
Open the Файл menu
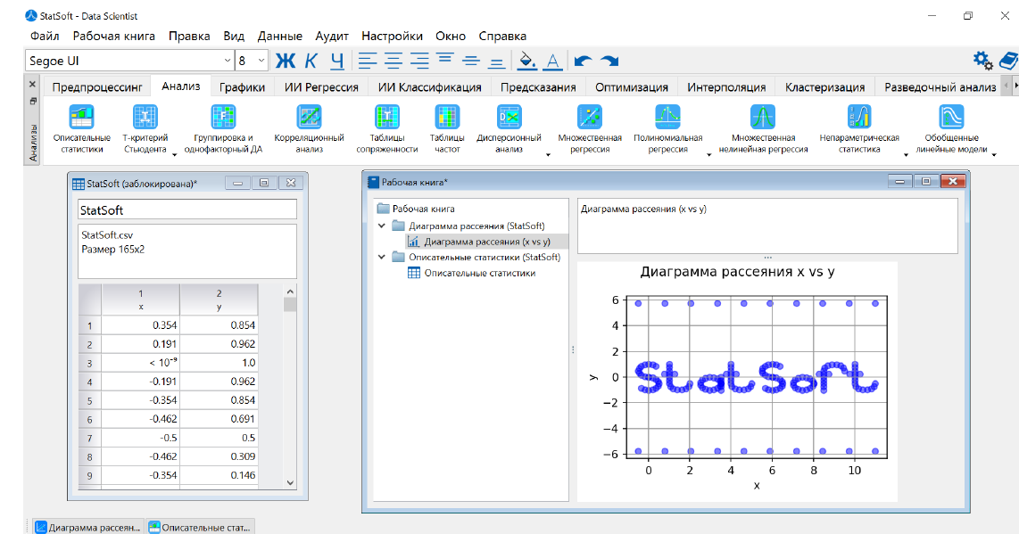[45, 37]
